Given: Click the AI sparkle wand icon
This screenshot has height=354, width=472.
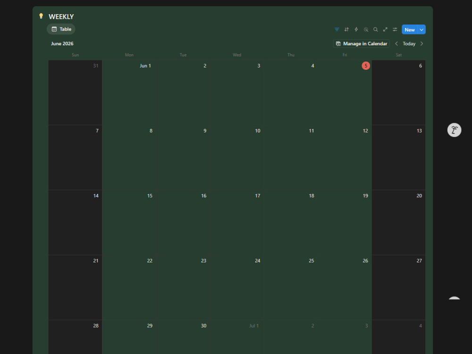Looking at the screenshot, I should [366, 29].
